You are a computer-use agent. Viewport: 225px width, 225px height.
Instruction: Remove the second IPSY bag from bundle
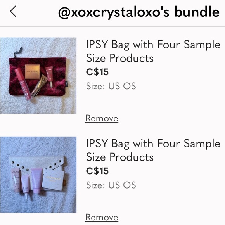point(102,217)
